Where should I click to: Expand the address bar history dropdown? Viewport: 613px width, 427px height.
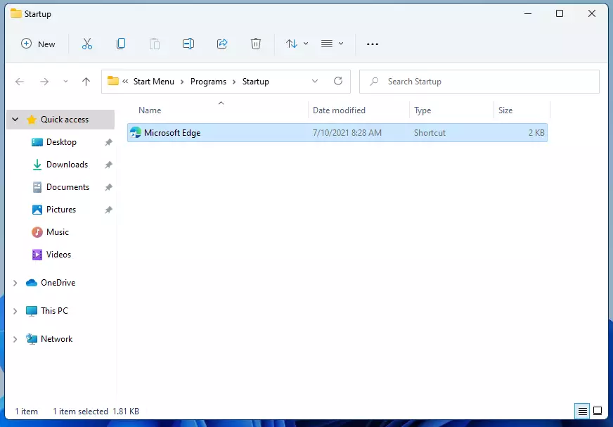tap(315, 82)
